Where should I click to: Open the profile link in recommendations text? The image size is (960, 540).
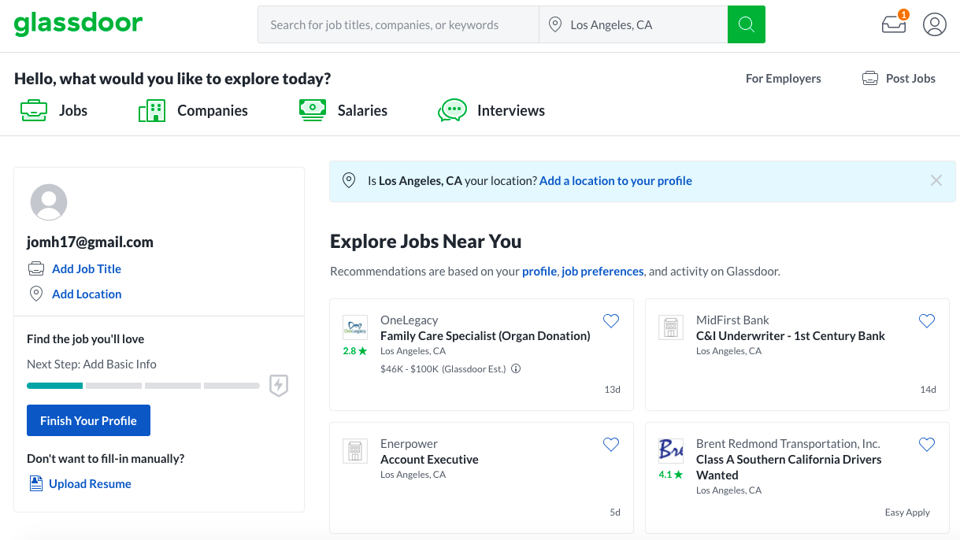[x=539, y=271]
